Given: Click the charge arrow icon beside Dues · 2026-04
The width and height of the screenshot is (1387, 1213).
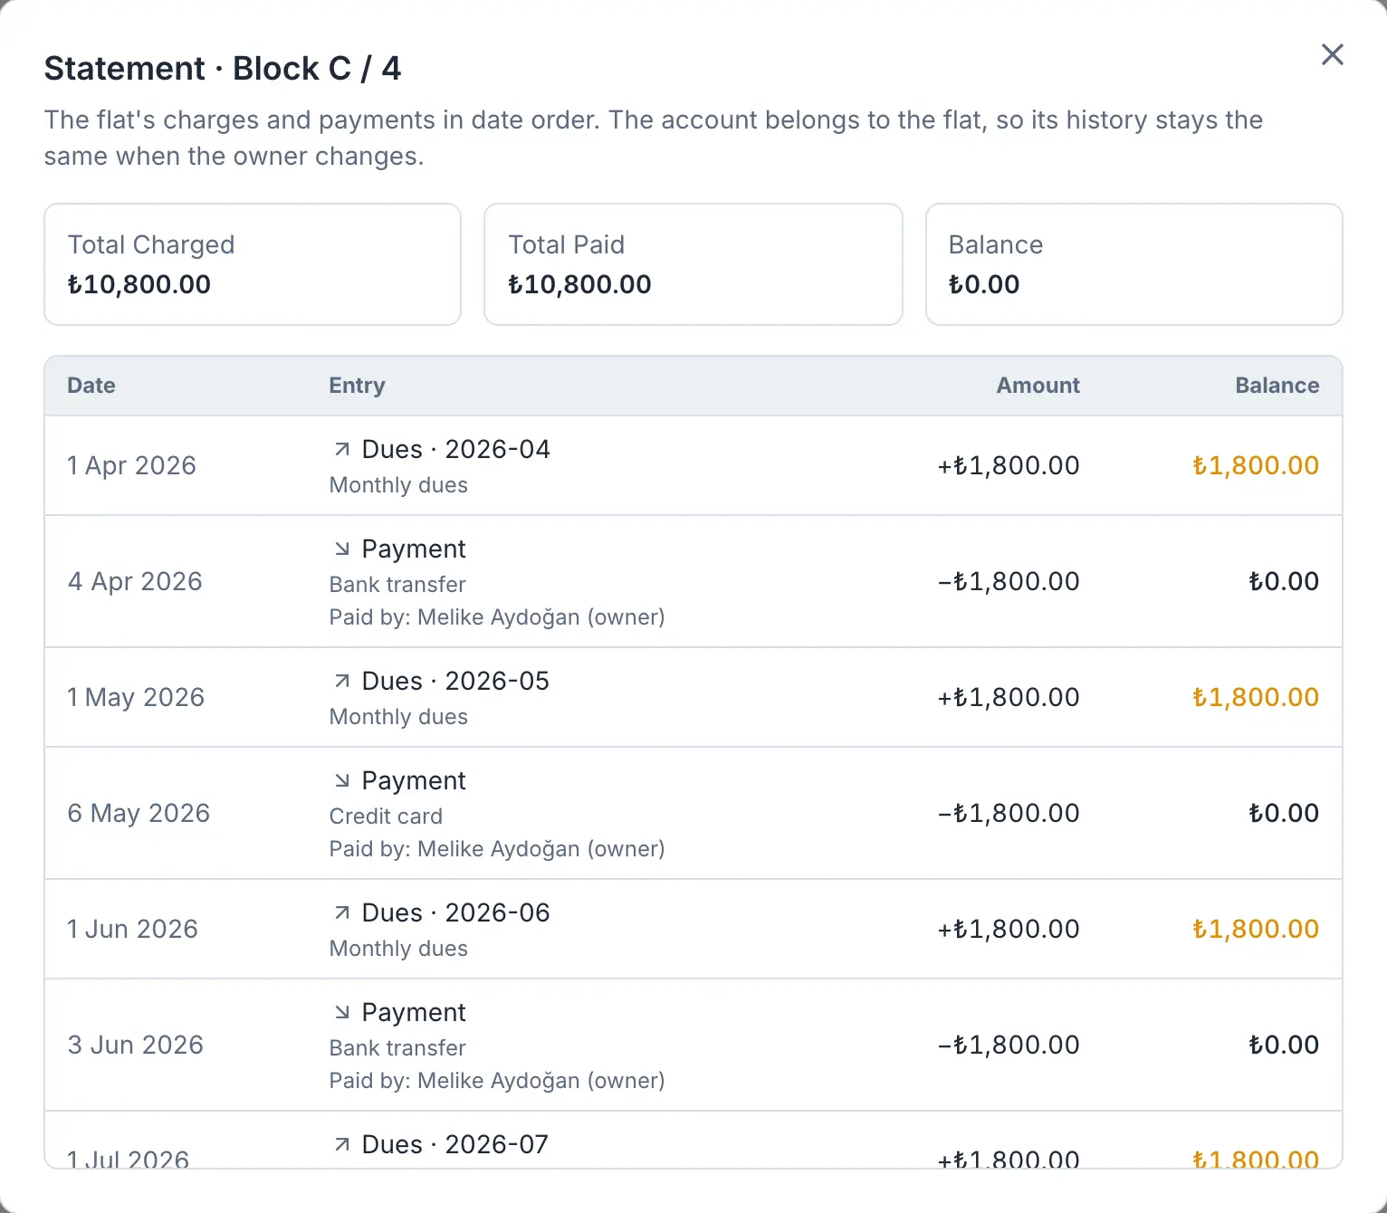Looking at the screenshot, I should tap(341, 449).
